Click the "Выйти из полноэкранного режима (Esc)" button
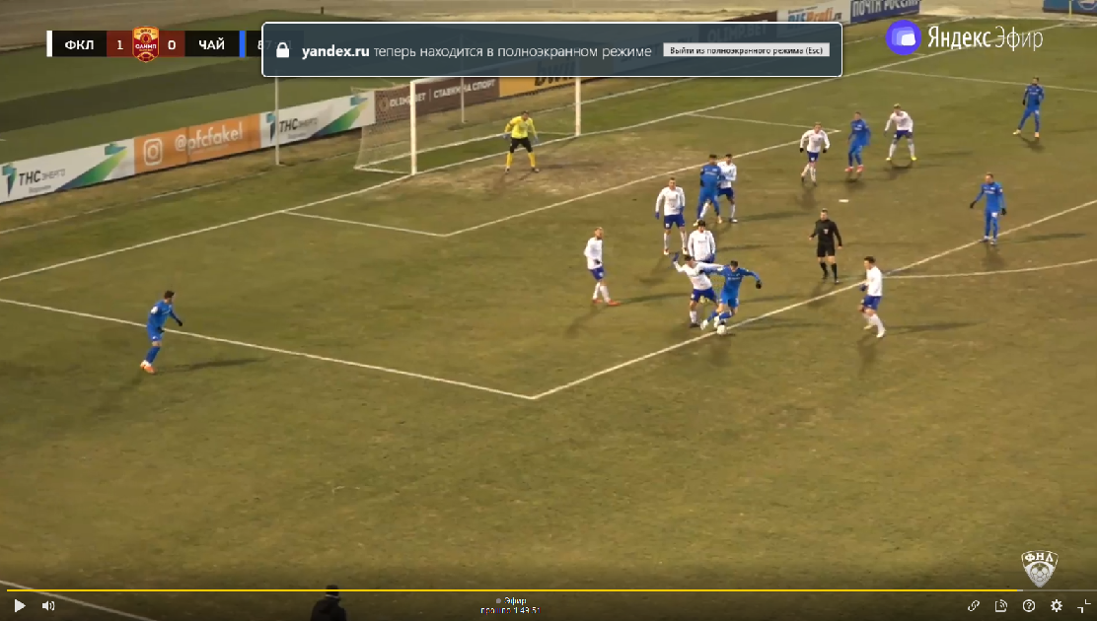This screenshot has width=1097, height=621. coord(746,50)
